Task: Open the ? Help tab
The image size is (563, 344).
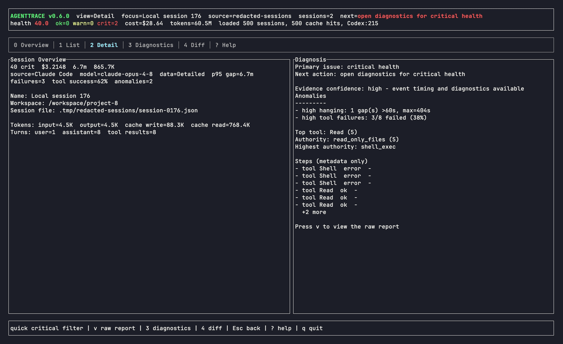Action: point(226,45)
